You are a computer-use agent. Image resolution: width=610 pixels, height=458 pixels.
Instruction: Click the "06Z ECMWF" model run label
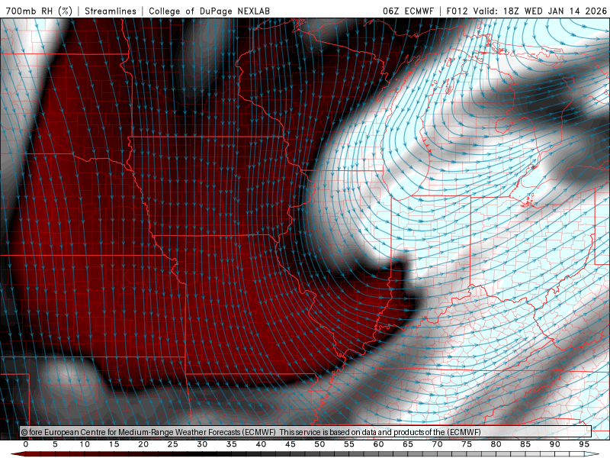click(x=408, y=11)
